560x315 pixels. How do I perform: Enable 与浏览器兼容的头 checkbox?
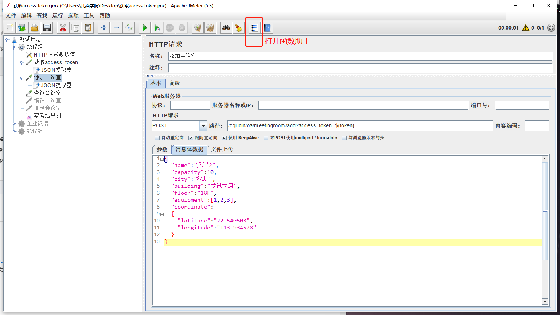[x=344, y=138]
